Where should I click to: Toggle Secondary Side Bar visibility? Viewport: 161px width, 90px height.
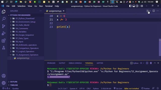point(137,6)
